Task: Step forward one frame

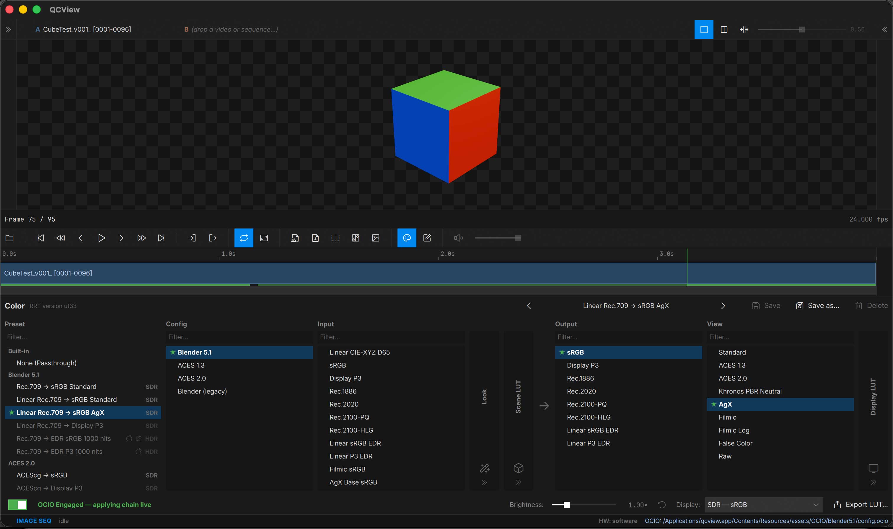Action: (x=121, y=238)
